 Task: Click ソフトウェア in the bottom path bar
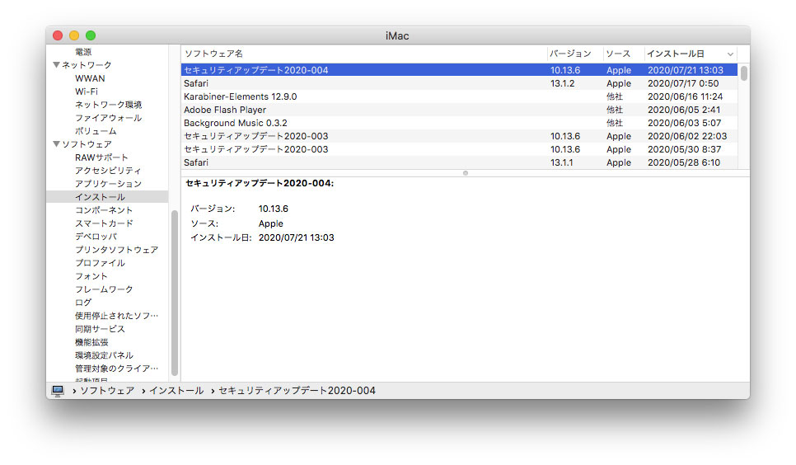point(107,390)
